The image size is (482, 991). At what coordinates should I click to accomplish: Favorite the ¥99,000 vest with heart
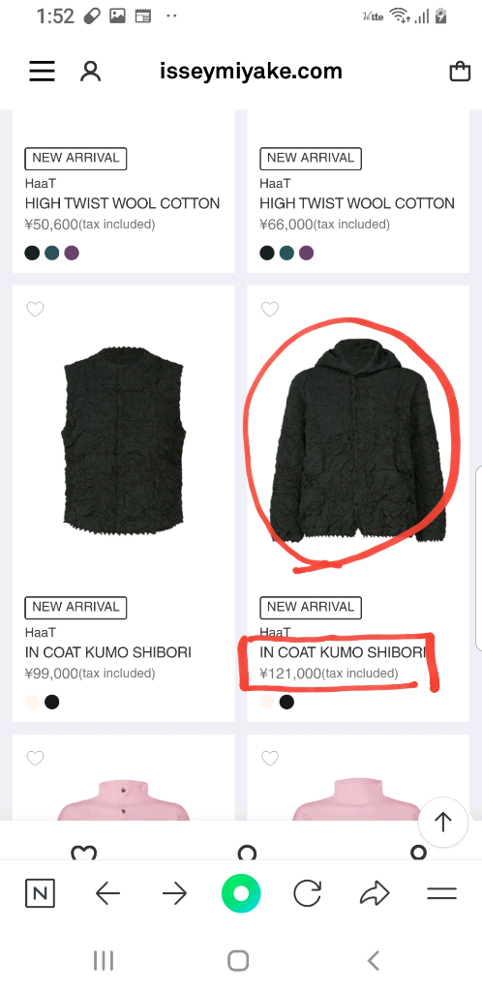tap(36, 309)
